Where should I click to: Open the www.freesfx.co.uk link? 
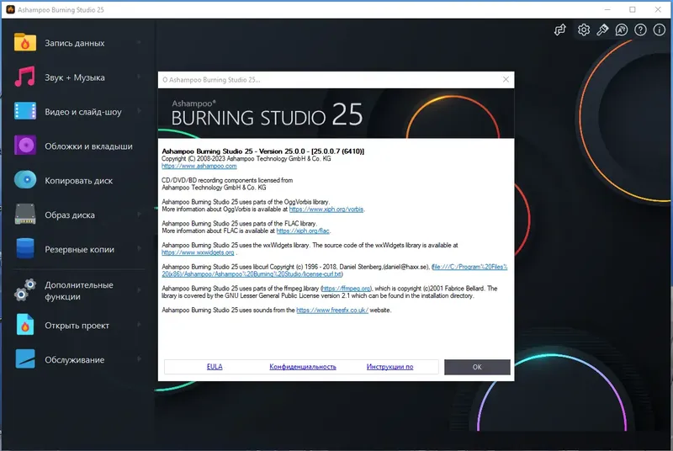332,310
